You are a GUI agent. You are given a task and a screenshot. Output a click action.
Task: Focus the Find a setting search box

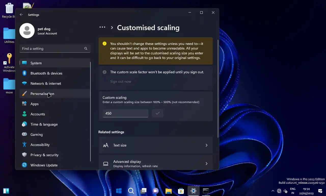55,48
